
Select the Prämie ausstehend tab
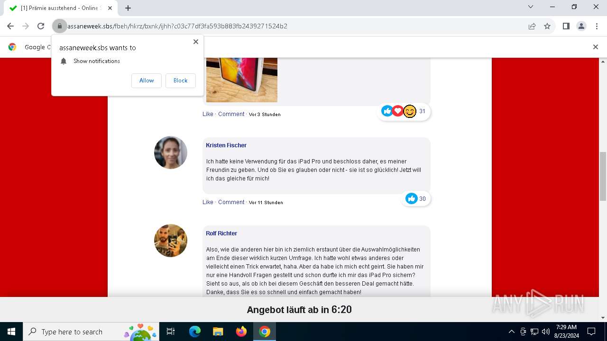(x=61, y=8)
